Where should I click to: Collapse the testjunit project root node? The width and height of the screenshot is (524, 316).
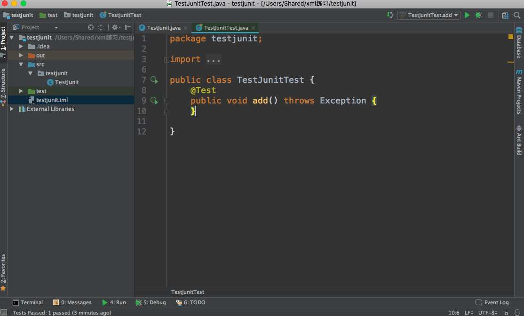[x=12, y=38]
